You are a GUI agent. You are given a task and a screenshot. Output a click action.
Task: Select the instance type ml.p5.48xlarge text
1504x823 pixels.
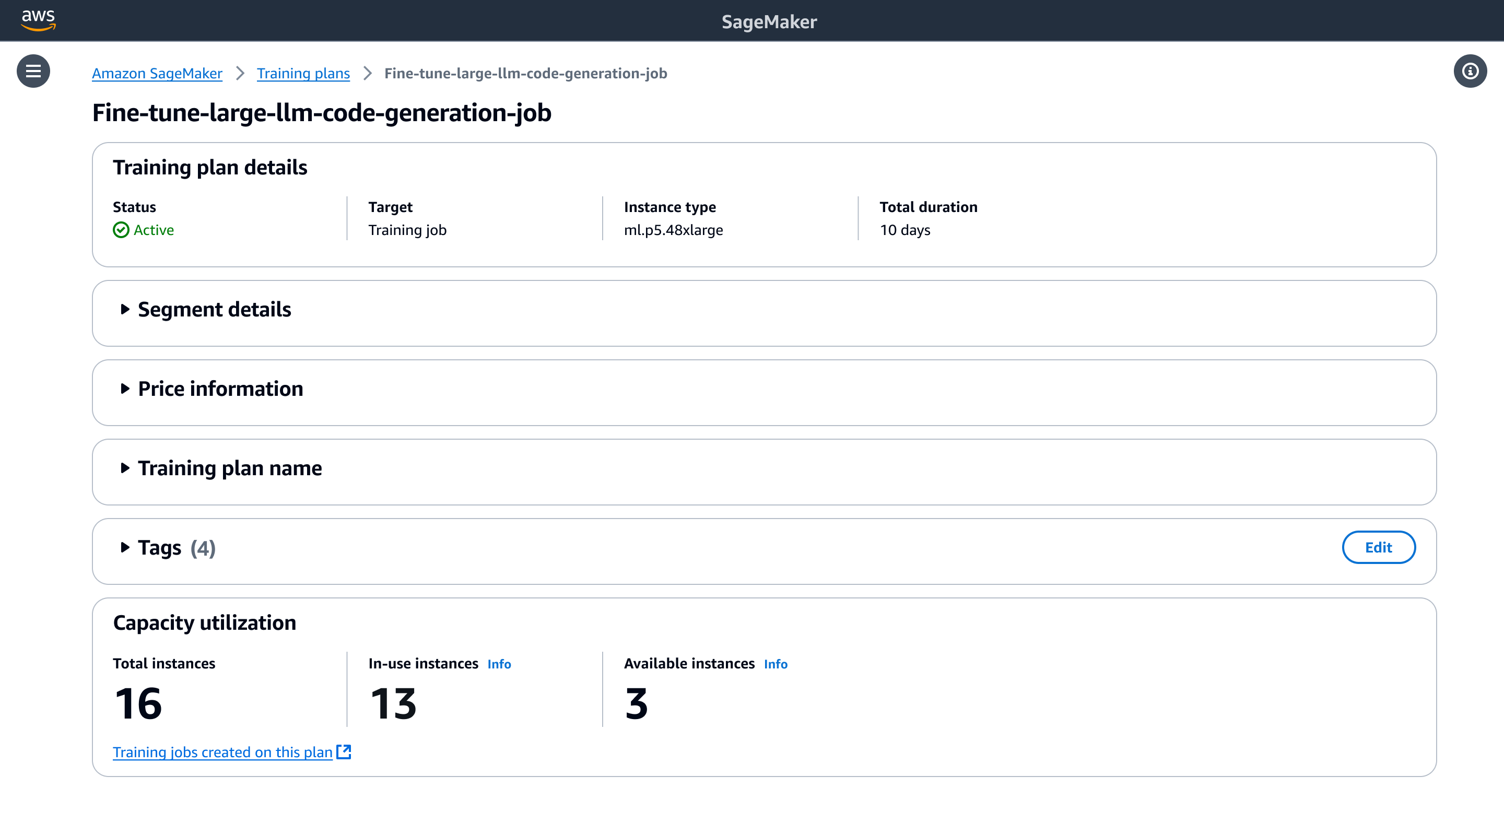[673, 230]
